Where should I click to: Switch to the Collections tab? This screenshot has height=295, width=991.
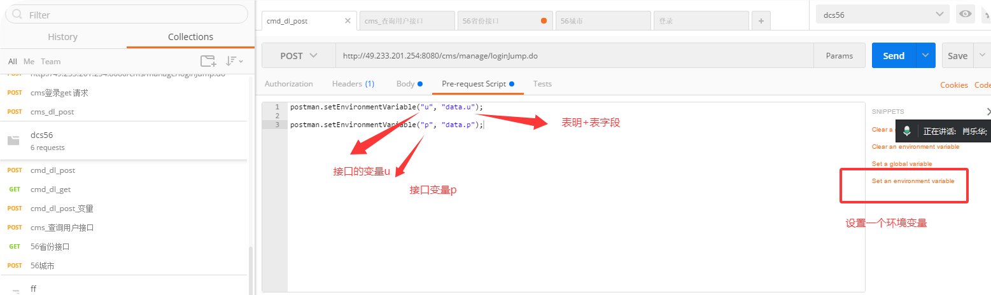(x=190, y=37)
